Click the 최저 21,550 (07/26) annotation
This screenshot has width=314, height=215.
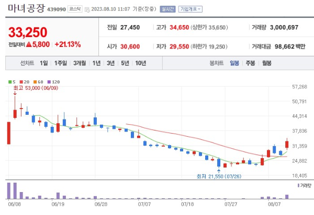click(219, 176)
